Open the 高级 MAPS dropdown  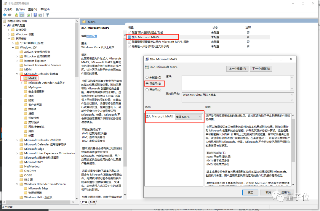[188, 117]
